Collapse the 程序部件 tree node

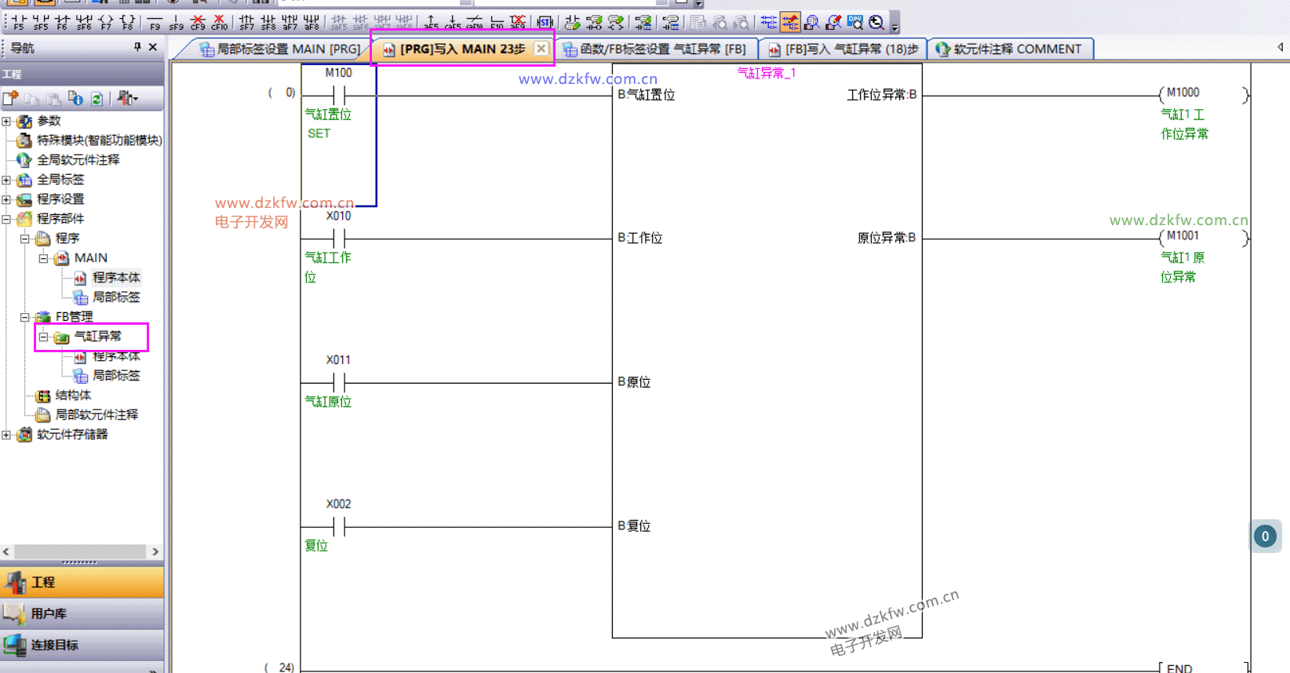[x=6, y=220]
